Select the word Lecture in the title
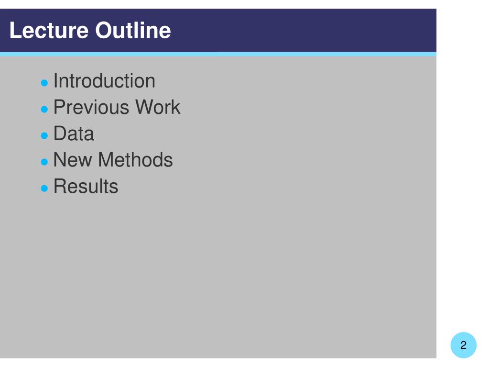 [x=49, y=30]
